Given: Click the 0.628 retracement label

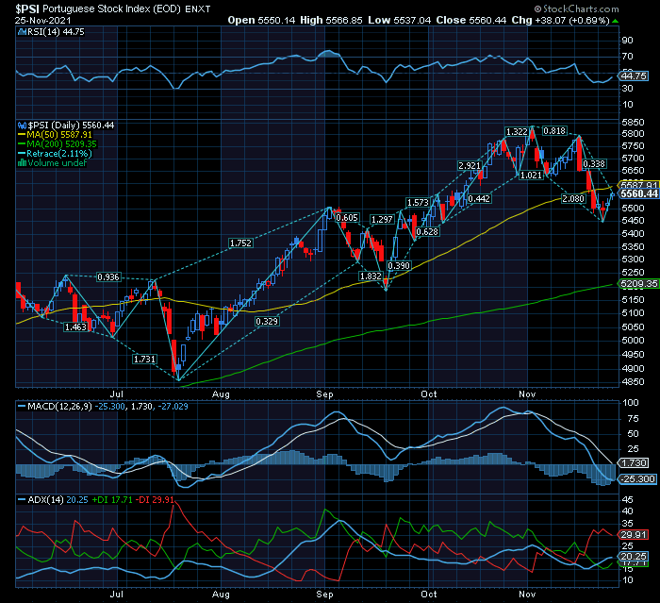Looking at the screenshot, I should click(427, 232).
